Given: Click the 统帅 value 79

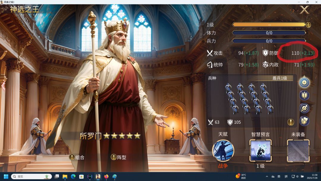Looking at the screenshot, I should click(241, 65).
